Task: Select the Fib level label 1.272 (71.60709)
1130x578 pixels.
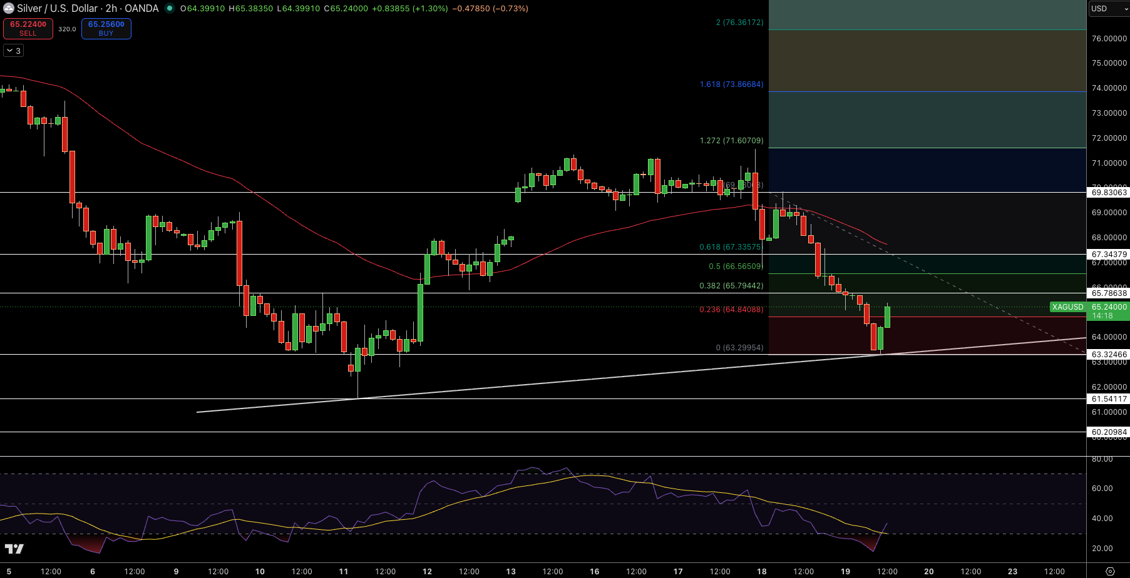Action: tap(731, 140)
